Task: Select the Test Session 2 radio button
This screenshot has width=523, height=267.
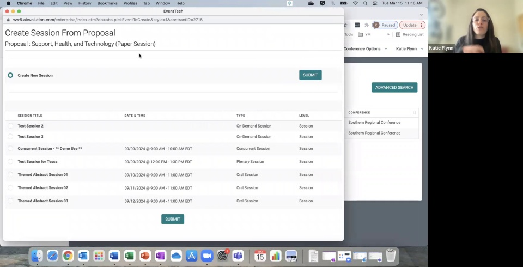Action: (10, 126)
